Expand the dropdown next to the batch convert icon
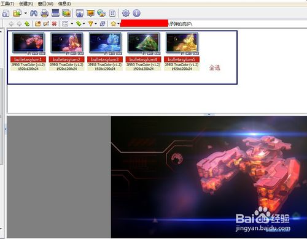Viewport: 307px width, 239px height. [x=26, y=13]
